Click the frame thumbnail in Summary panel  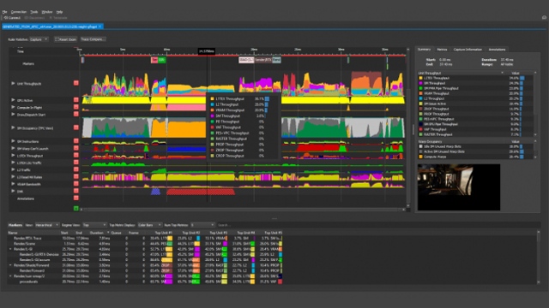click(459, 187)
